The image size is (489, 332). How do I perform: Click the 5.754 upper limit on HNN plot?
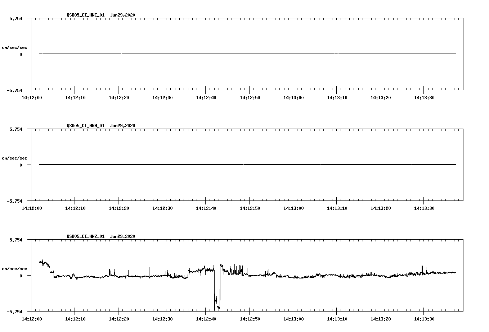pos(16,129)
